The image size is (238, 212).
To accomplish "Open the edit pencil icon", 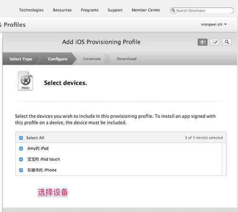I will (215, 42).
